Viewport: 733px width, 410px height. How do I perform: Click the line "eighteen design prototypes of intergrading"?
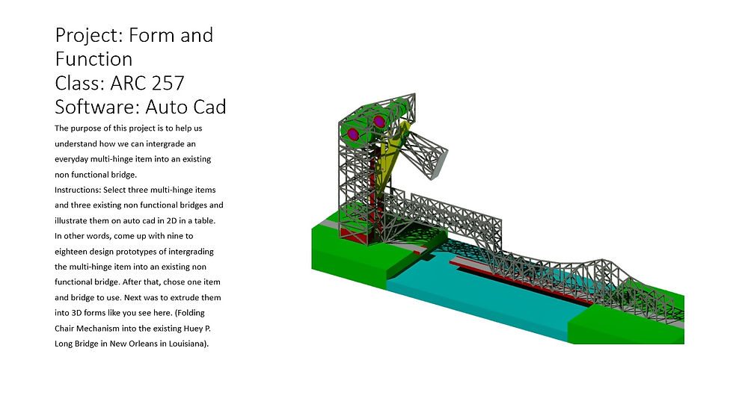[x=134, y=252]
